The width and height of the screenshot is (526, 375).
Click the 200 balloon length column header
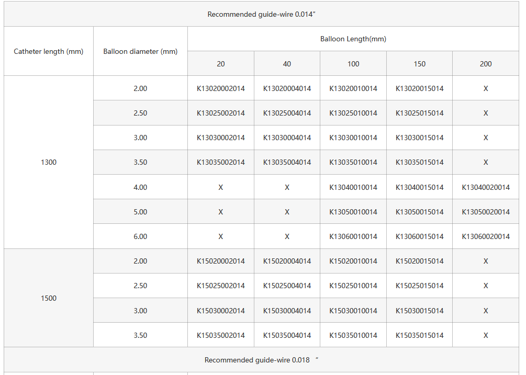coord(485,64)
